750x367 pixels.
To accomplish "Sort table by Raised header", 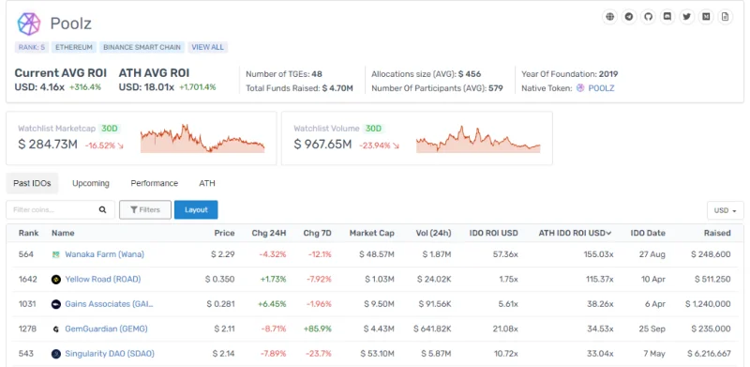I will pyautogui.click(x=717, y=233).
